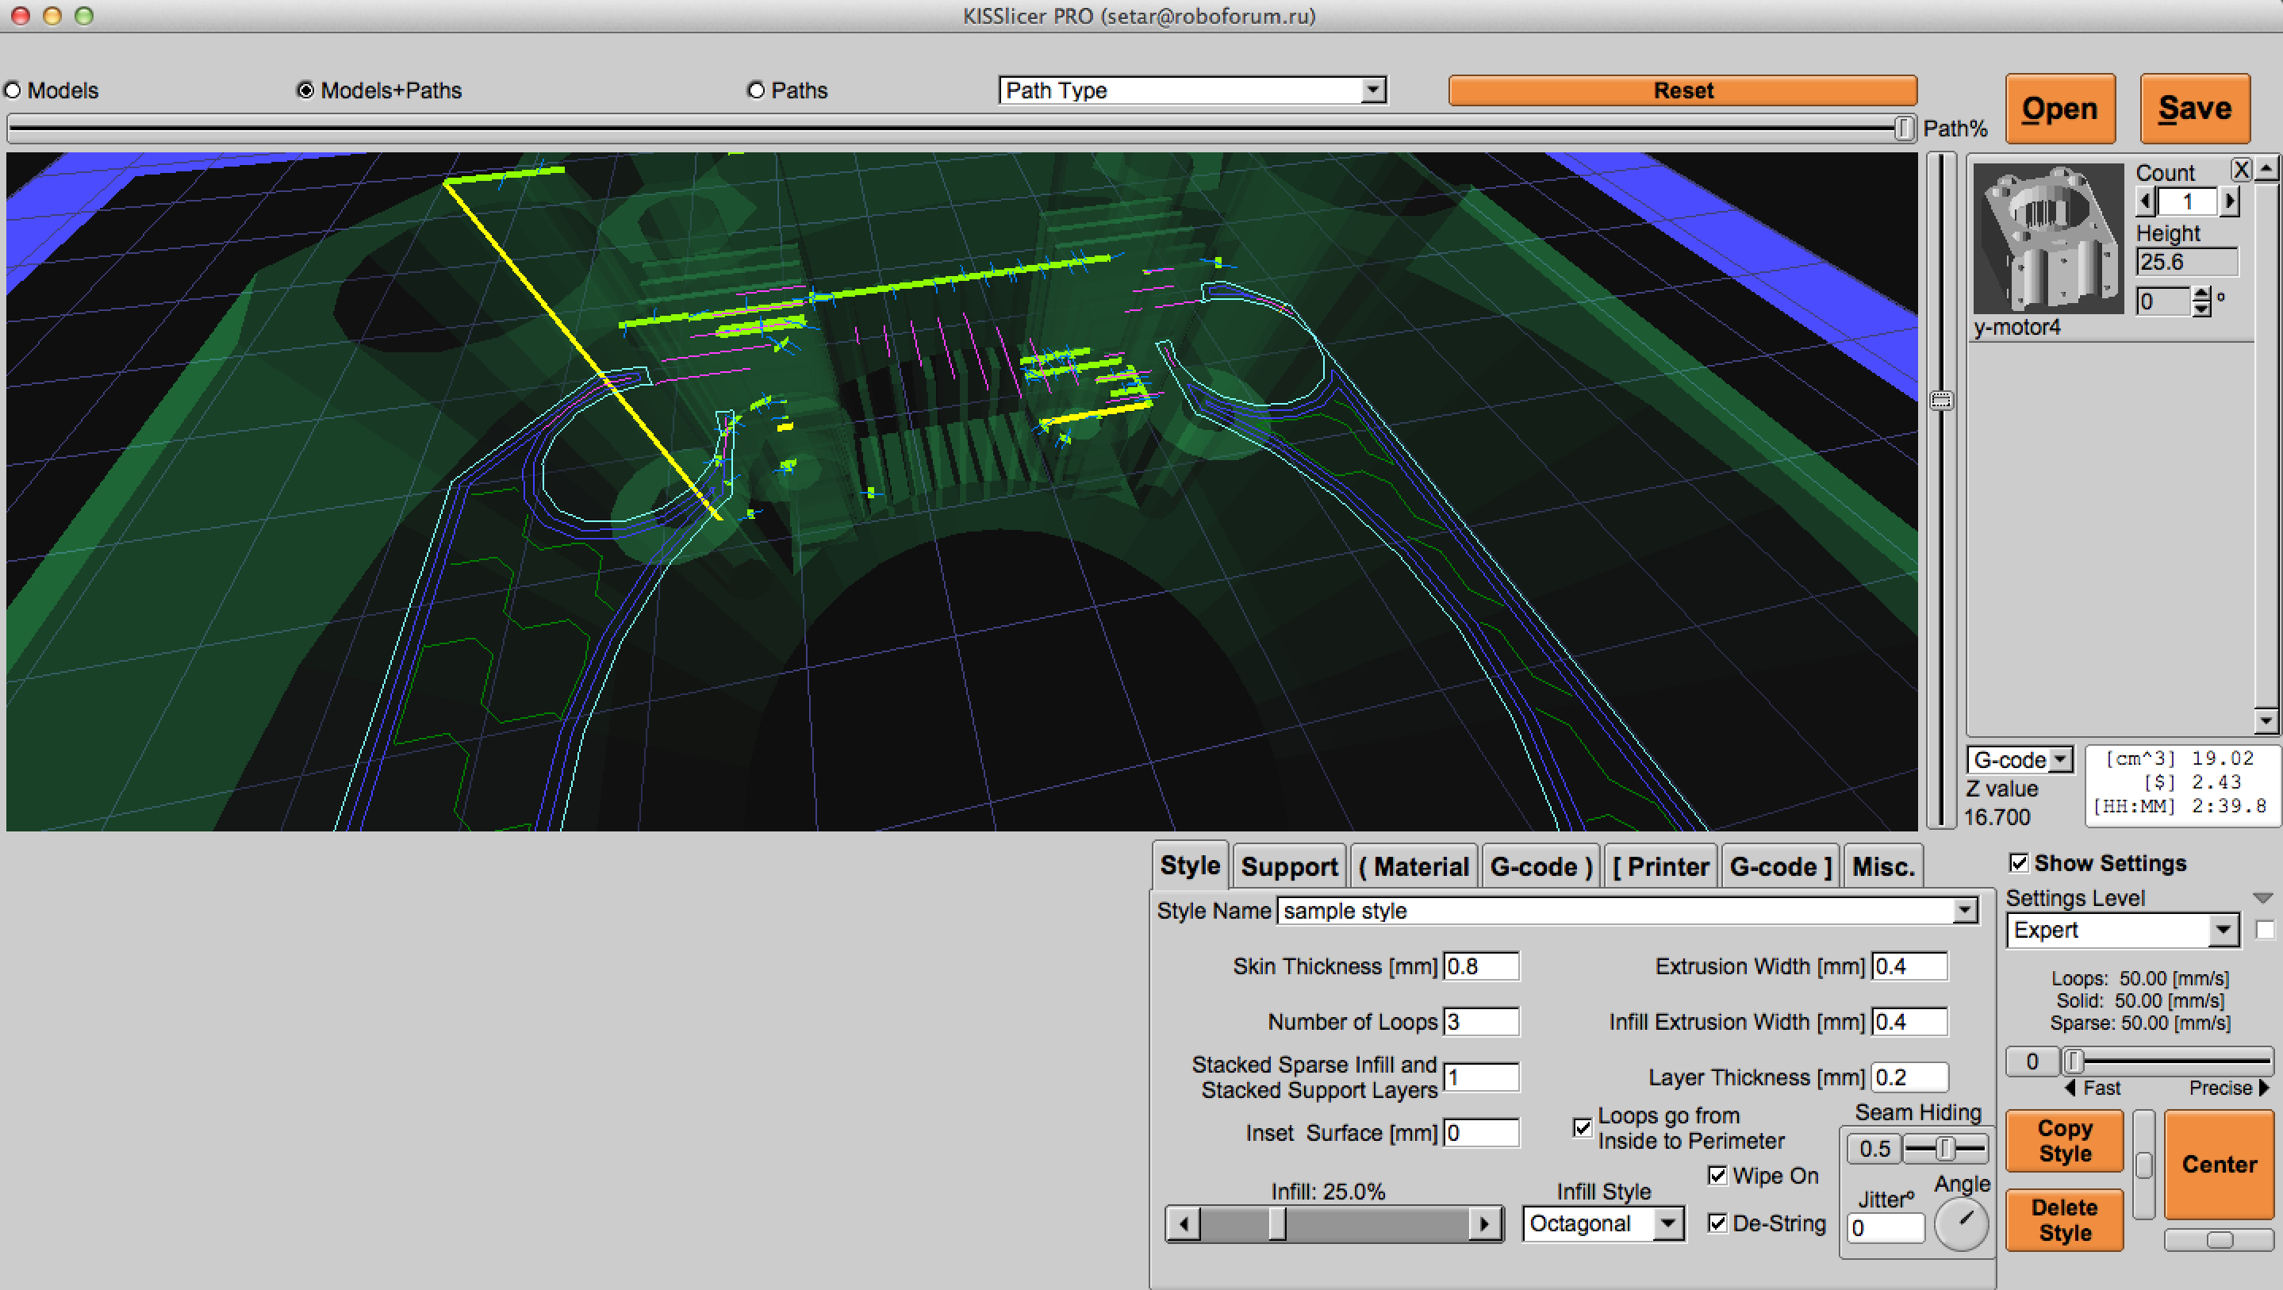Open the Settings Level Expert dropdown
2283x1290 pixels.
pyautogui.click(x=2223, y=930)
